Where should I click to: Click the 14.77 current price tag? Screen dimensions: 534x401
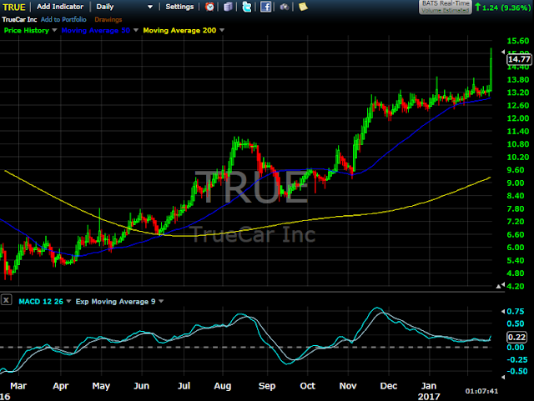pos(519,59)
